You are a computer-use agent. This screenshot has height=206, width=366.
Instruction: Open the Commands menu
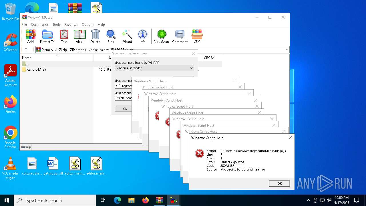(40, 25)
